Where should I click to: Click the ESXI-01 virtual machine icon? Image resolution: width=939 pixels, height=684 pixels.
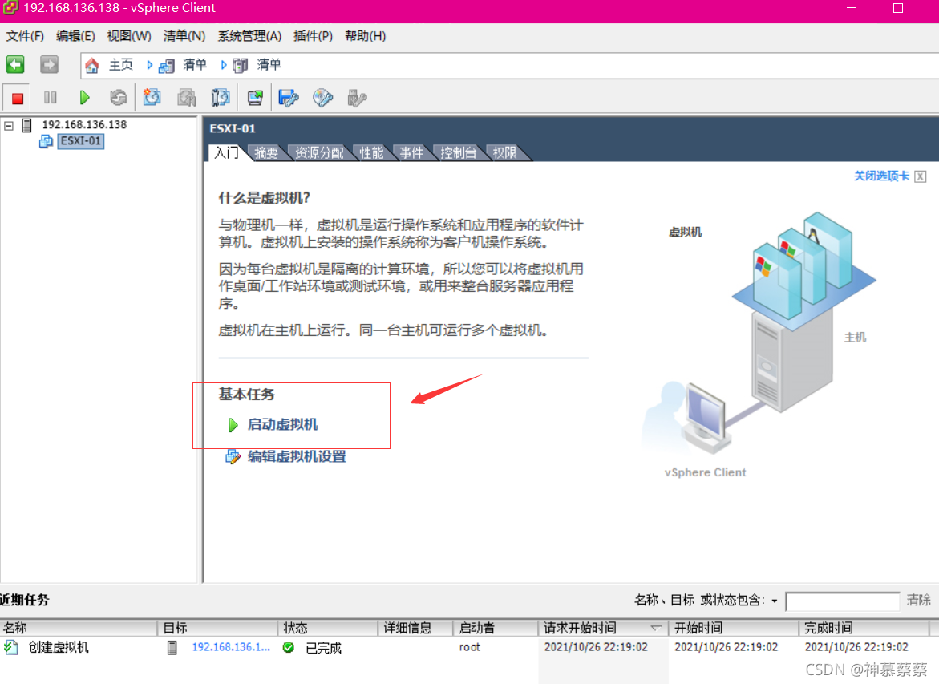tap(47, 141)
